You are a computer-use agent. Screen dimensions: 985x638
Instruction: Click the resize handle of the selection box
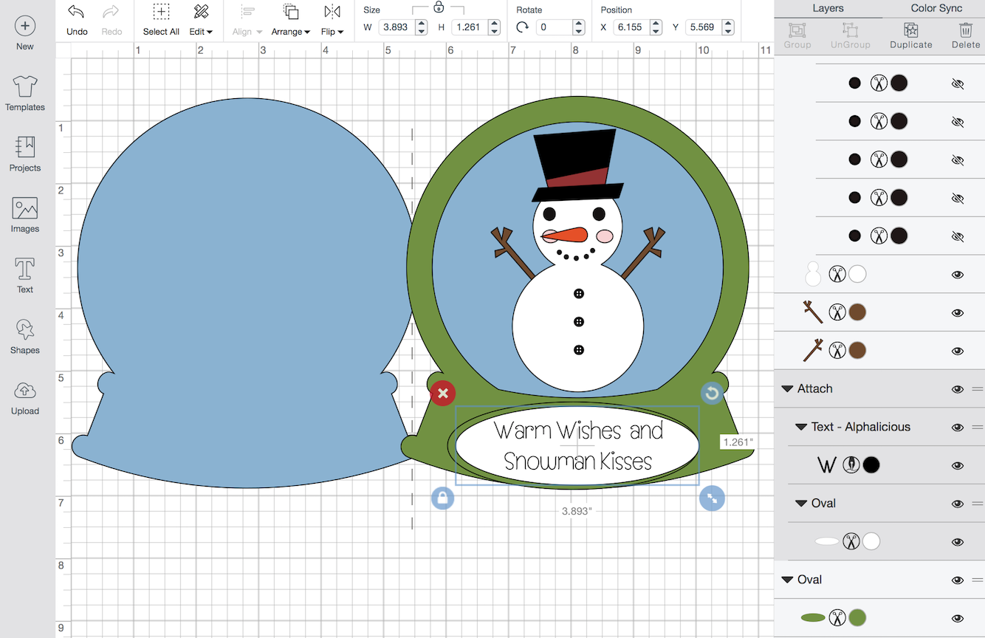712,498
